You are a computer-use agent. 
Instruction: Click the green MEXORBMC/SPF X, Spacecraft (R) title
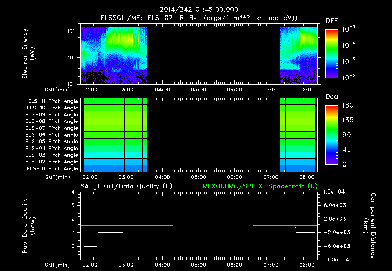[x=260, y=186]
